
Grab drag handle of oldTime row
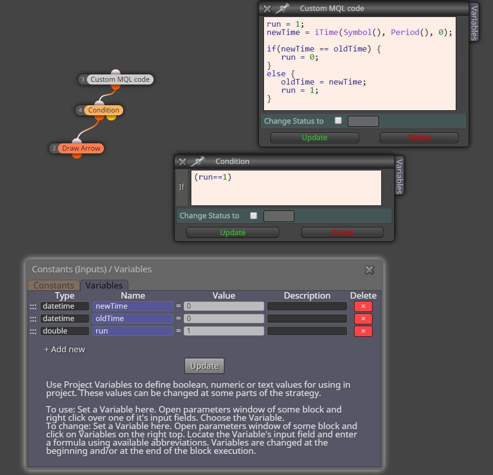point(33,319)
